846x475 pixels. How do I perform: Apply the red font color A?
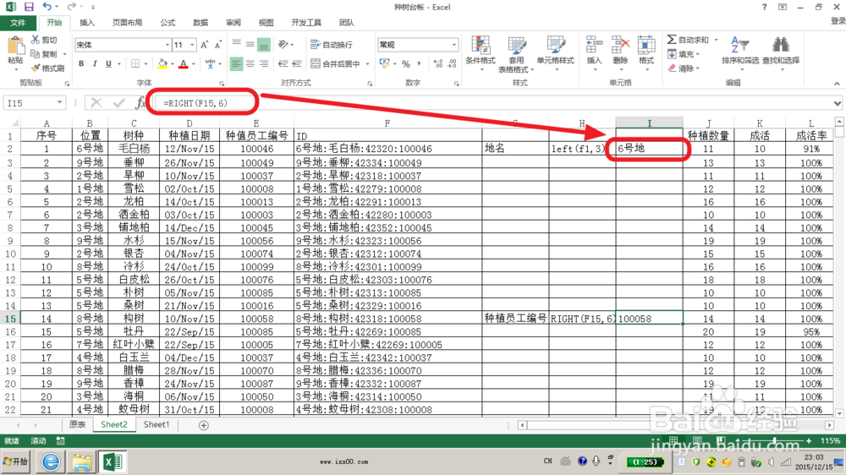(184, 63)
